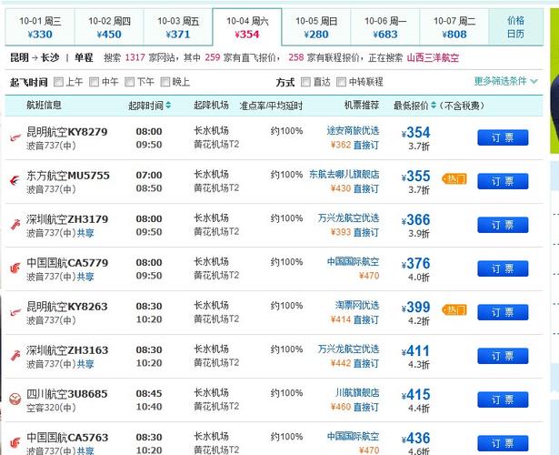The image size is (559, 455).
Task: Click the Kunming Airlines logo for KY8279
Action: 15,137
